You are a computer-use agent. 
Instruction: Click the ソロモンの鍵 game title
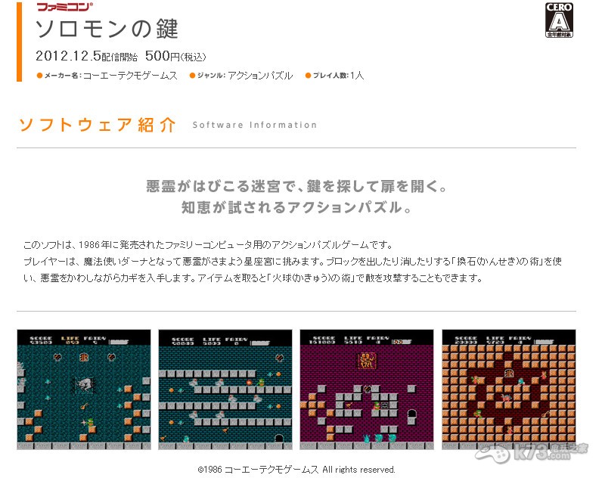tap(107, 29)
